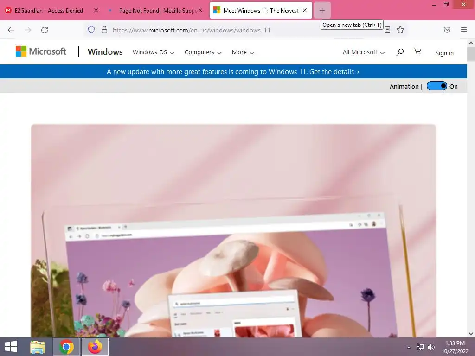Click the page scrollbar up arrow
Image resolution: width=475 pixels, height=356 pixels.
click(x=471, y=43)
